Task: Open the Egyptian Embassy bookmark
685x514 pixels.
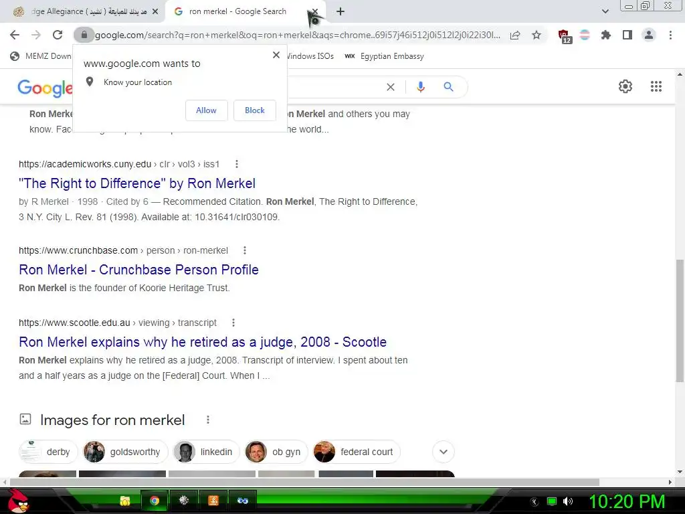Action: click(x=385, y=56)
